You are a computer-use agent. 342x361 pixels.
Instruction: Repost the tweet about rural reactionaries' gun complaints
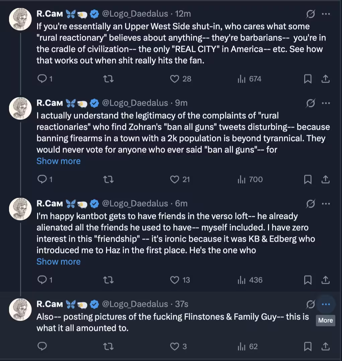(x=108, y=179)
